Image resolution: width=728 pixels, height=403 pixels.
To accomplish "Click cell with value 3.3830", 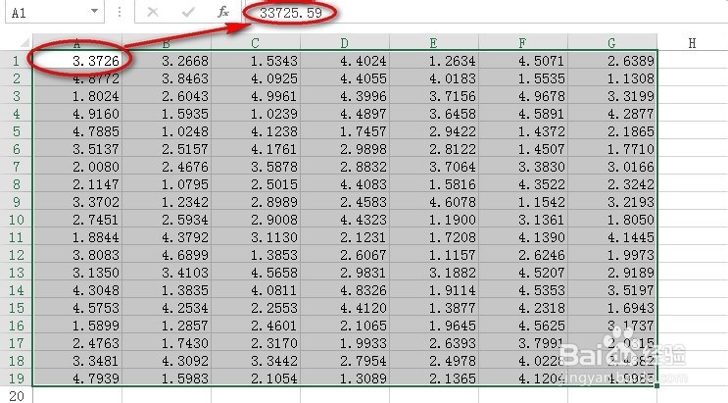I will tap(523, 167).
